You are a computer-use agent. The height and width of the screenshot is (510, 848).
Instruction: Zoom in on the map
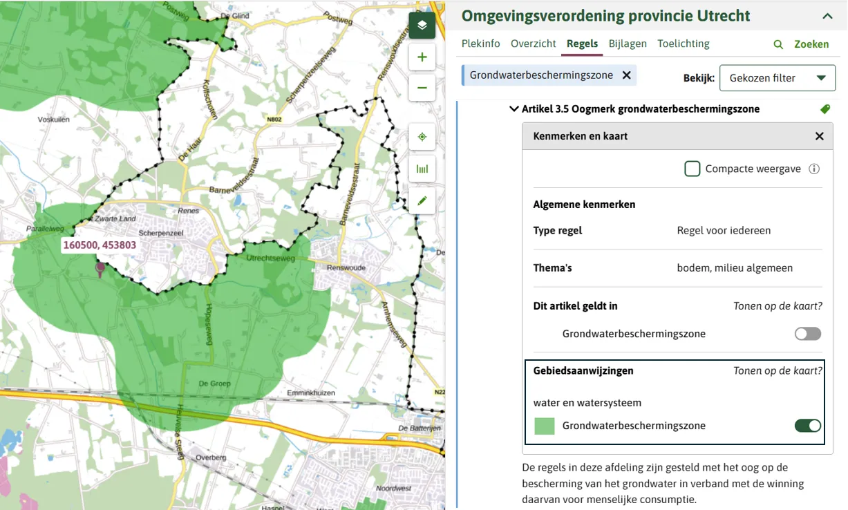422,57
